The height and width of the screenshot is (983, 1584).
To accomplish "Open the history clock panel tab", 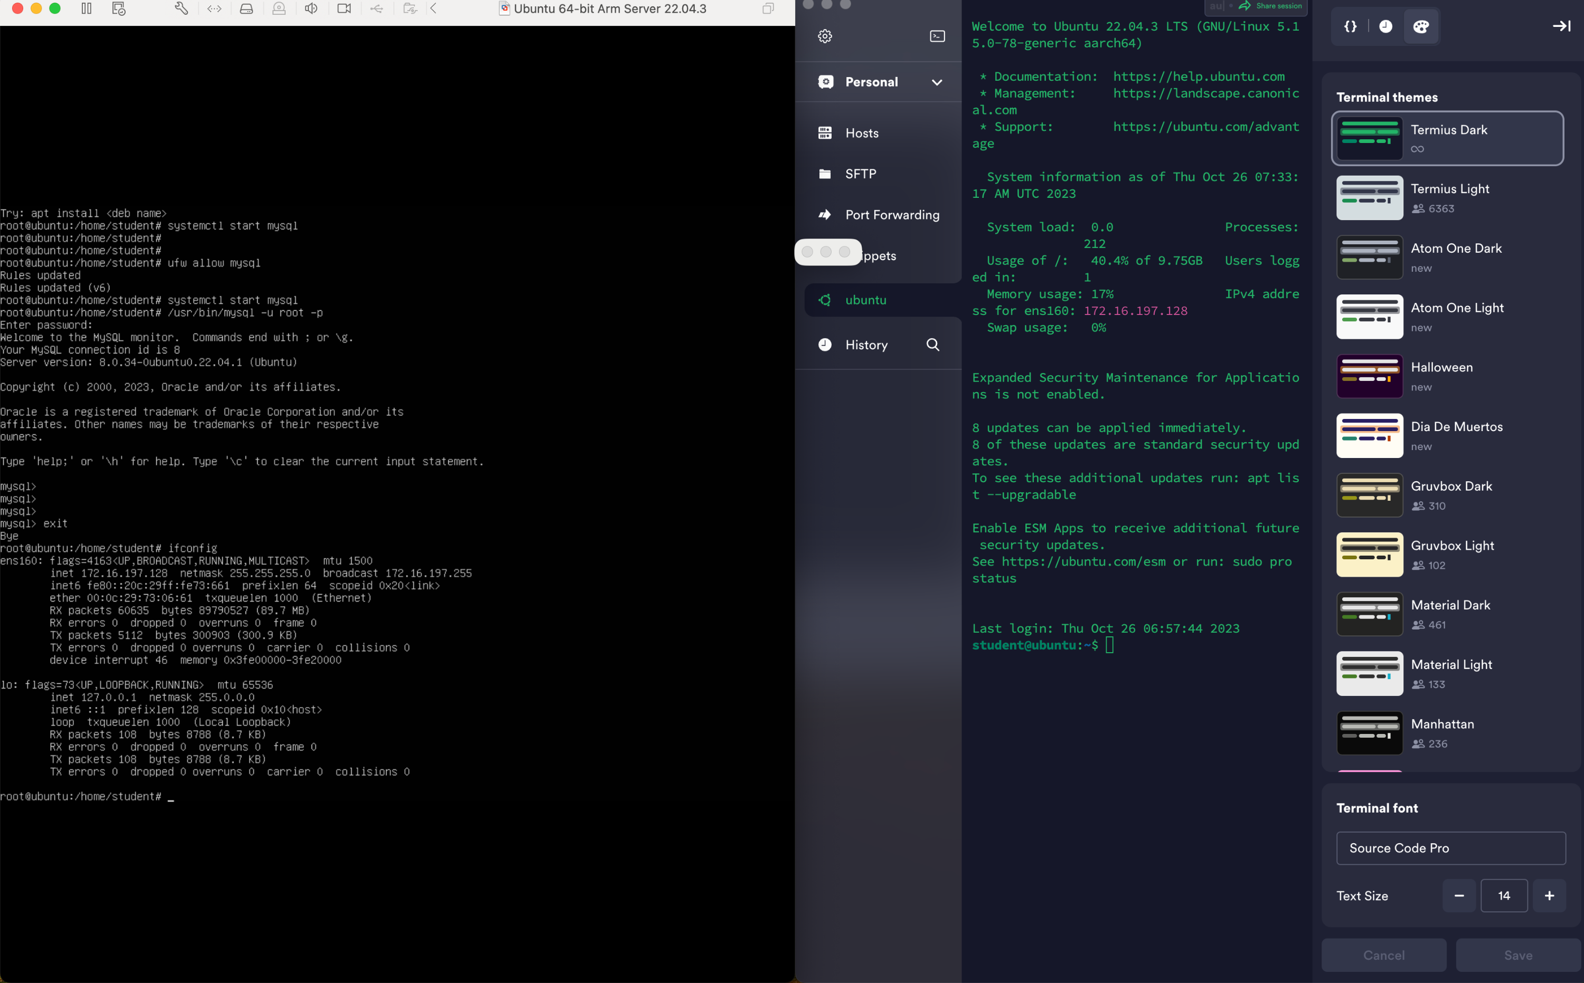I will pyautogui.click(x=1385, y=27).
